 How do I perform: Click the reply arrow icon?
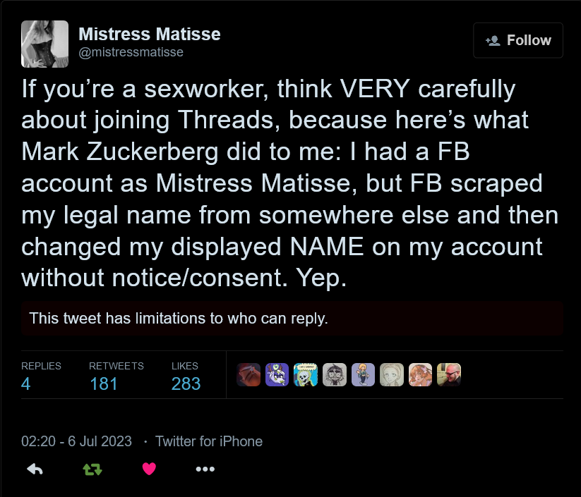pyautogui.click(x=35, y=469)
